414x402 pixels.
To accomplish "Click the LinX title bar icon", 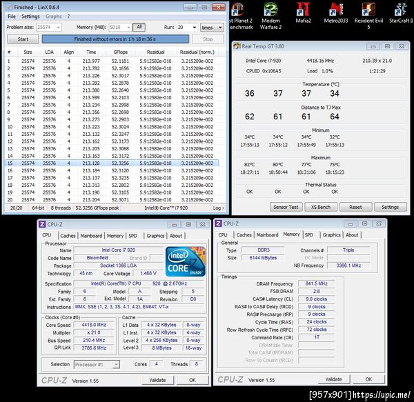I will [x=9, y=7].
